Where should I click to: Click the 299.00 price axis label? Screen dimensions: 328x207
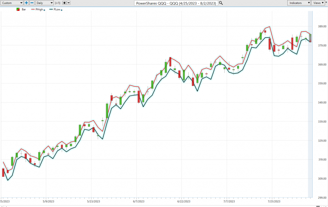click(x=322, y=198)
